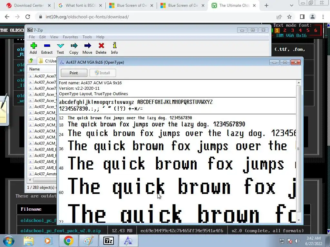The width and height of the screenshot is (330, 247).
Task: Select the first Ac437_Acer7 file row
Action: tap(43, 76)
